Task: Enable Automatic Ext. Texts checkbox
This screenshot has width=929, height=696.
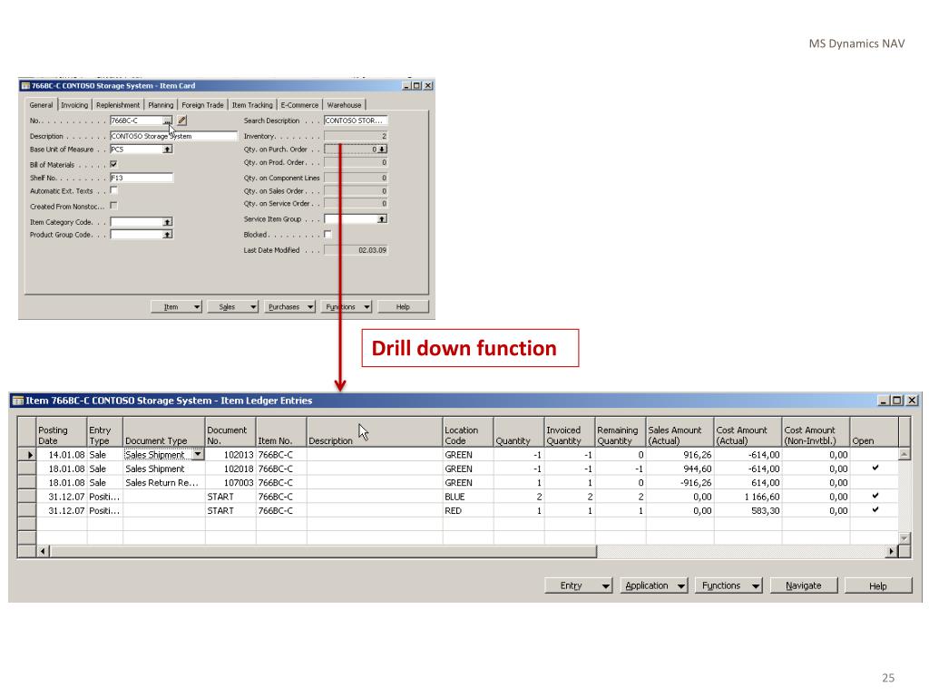Action: (x=113, y=190)
